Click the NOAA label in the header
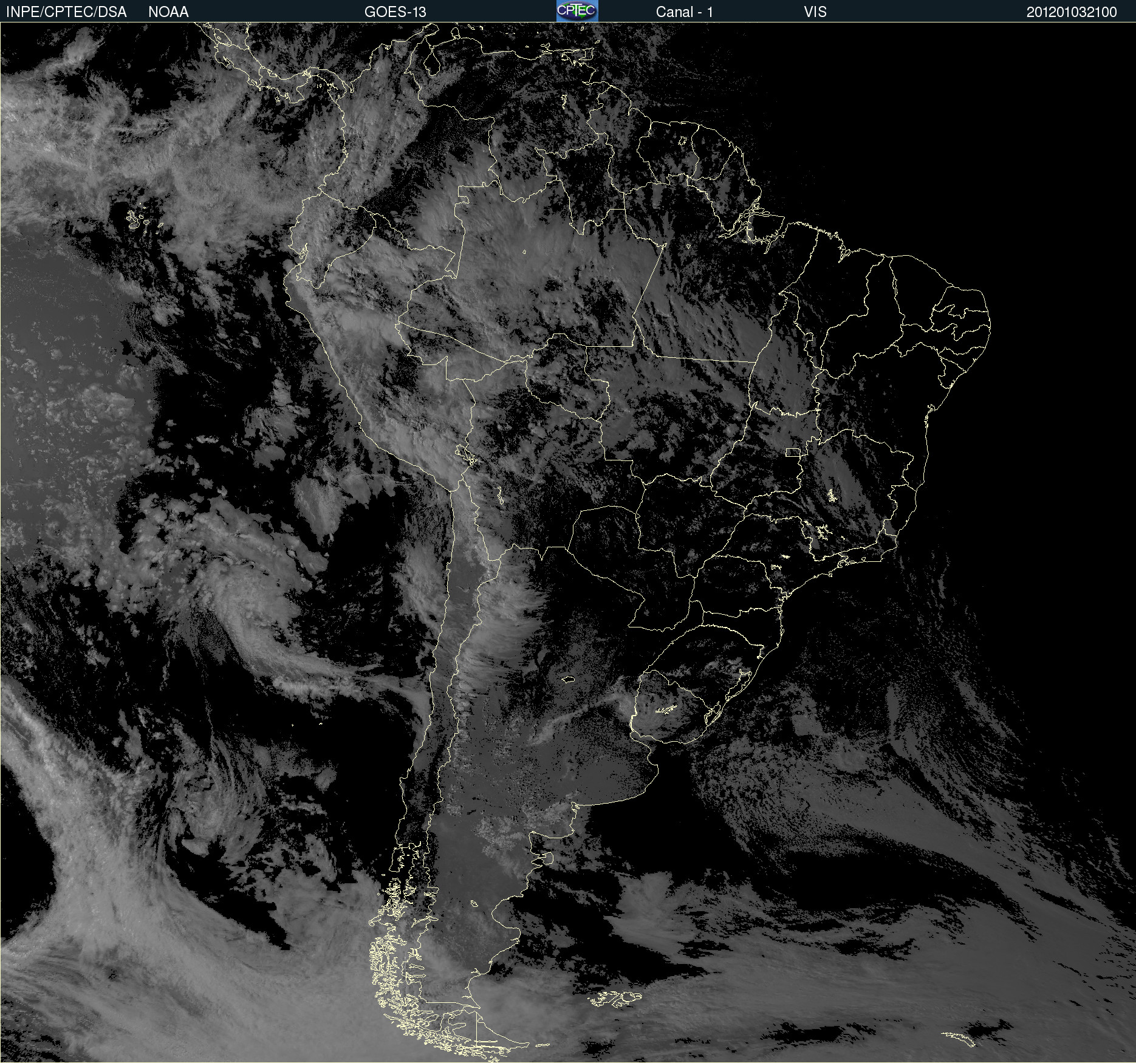 [x=168, y=12]
